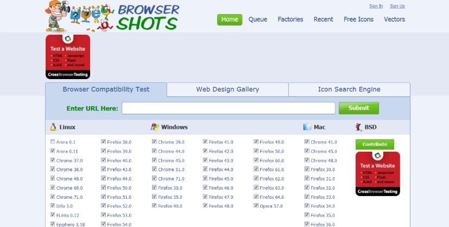Uncheck the Linux Chrome 37.0 checkbox
The height and width of the screenshot is (227, 449).
(53, 160)
